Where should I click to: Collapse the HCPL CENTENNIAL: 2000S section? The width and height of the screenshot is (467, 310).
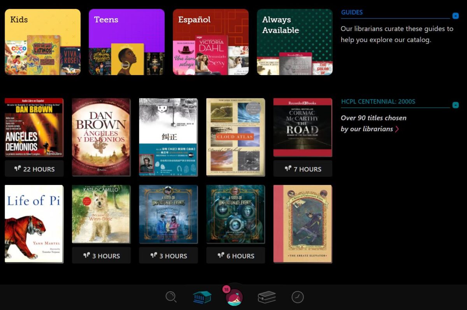pos(455,105)
